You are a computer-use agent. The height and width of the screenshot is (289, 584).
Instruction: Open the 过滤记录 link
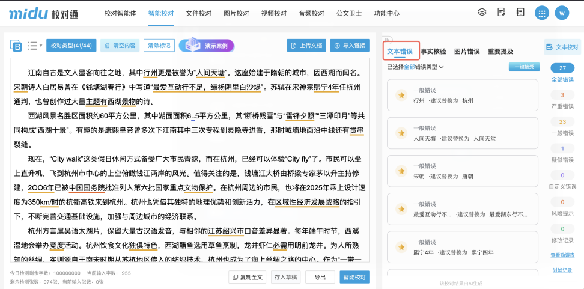(562, 270)
